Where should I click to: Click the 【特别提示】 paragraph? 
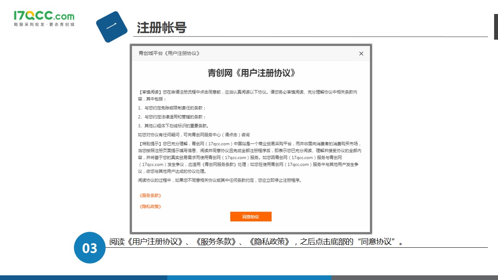[250, 157]
